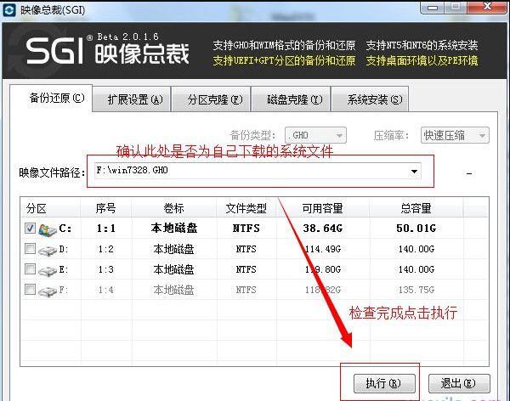This screenshot has height=401, width=510.
Task: Click the 卷标 column header
Action: click(173, 208)
